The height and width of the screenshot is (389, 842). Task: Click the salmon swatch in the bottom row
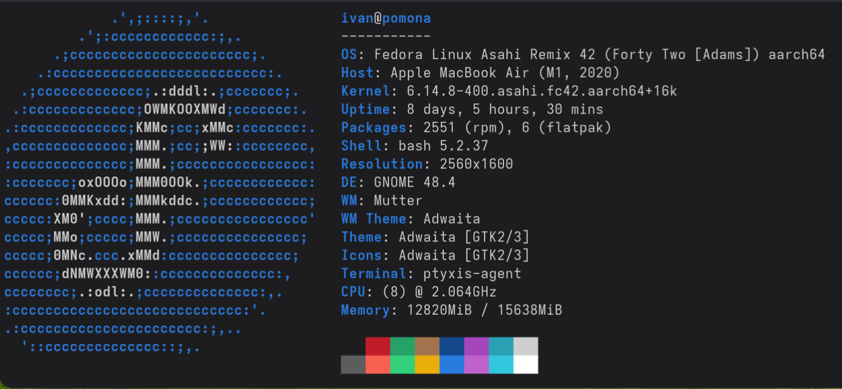(378, 365)
